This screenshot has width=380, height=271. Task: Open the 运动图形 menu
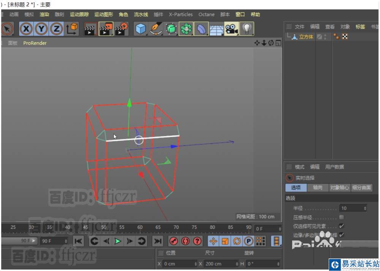(103, 14)
